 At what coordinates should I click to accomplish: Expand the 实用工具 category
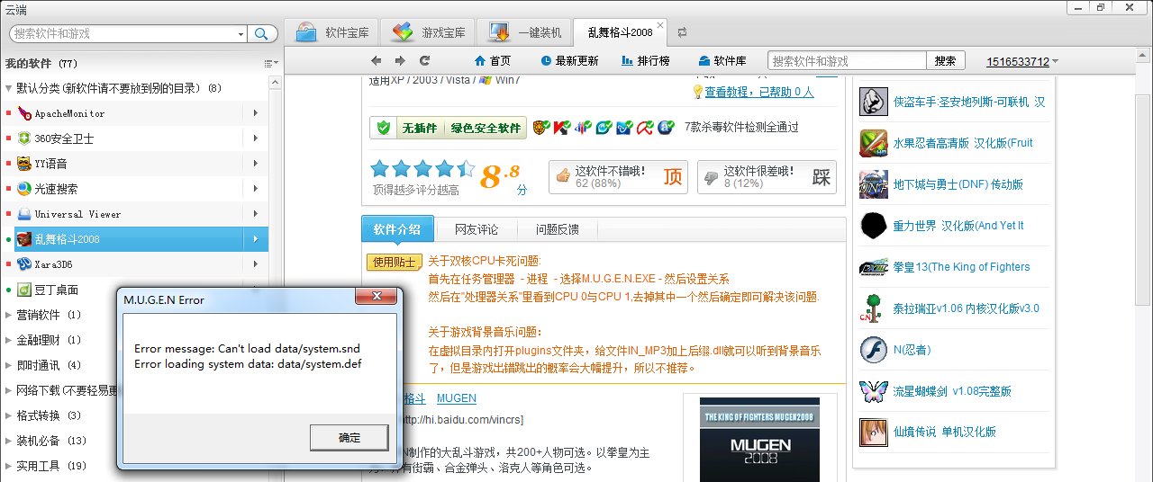(9, 467)
